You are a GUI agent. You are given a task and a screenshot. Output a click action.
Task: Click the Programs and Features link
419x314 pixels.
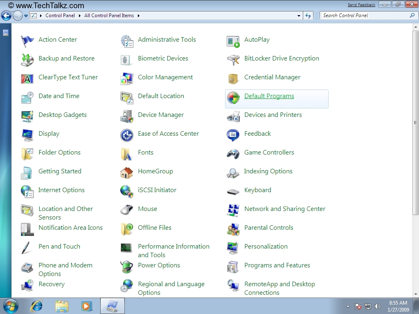277,265
